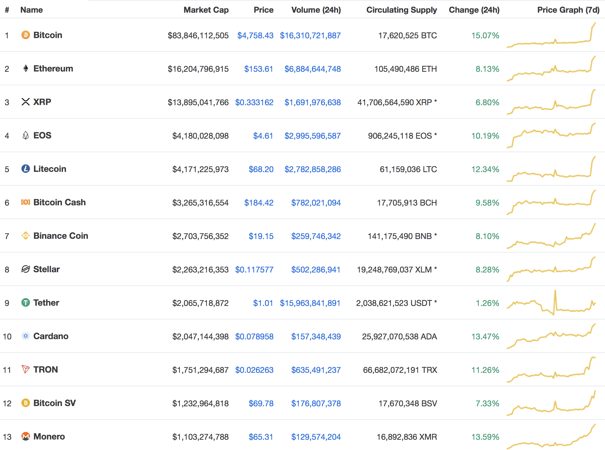
Task: Click the Bitcoin logo icon
Action: 26,35
